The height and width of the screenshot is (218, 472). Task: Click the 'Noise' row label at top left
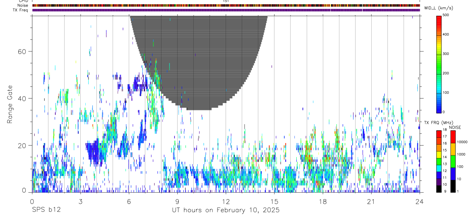(23, 5)
